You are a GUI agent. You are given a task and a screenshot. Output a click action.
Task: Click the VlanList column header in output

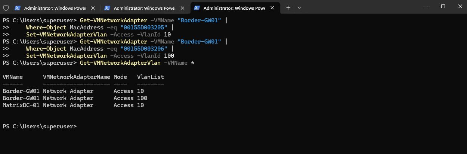click(151, 77)
